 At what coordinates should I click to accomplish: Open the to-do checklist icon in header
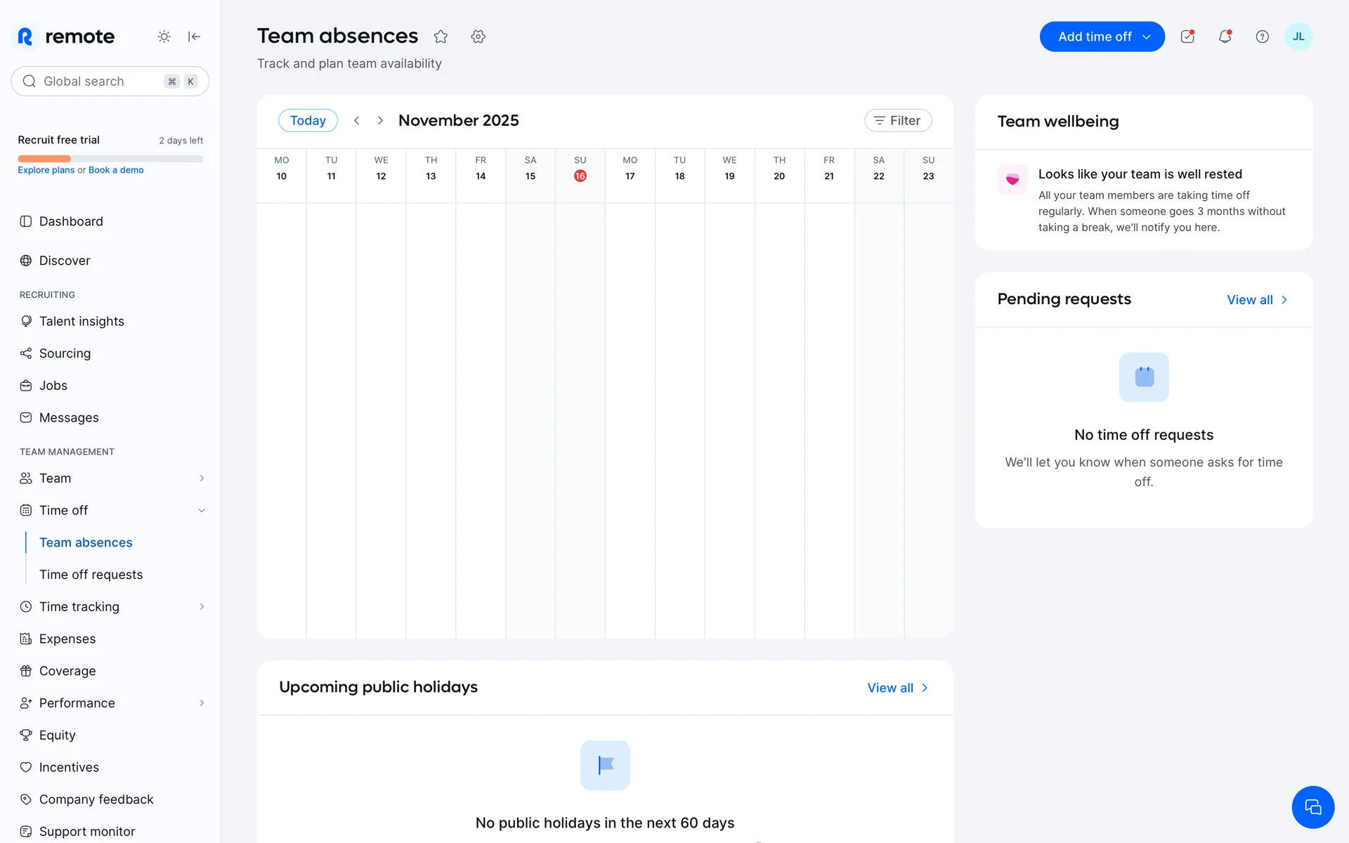coord(1187,37)
